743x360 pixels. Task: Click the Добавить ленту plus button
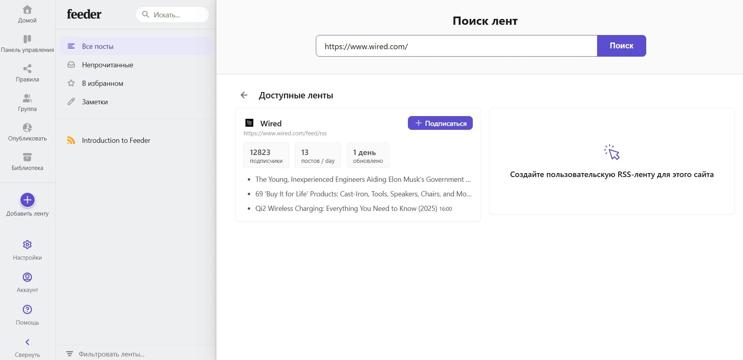[x=28, y=200]
